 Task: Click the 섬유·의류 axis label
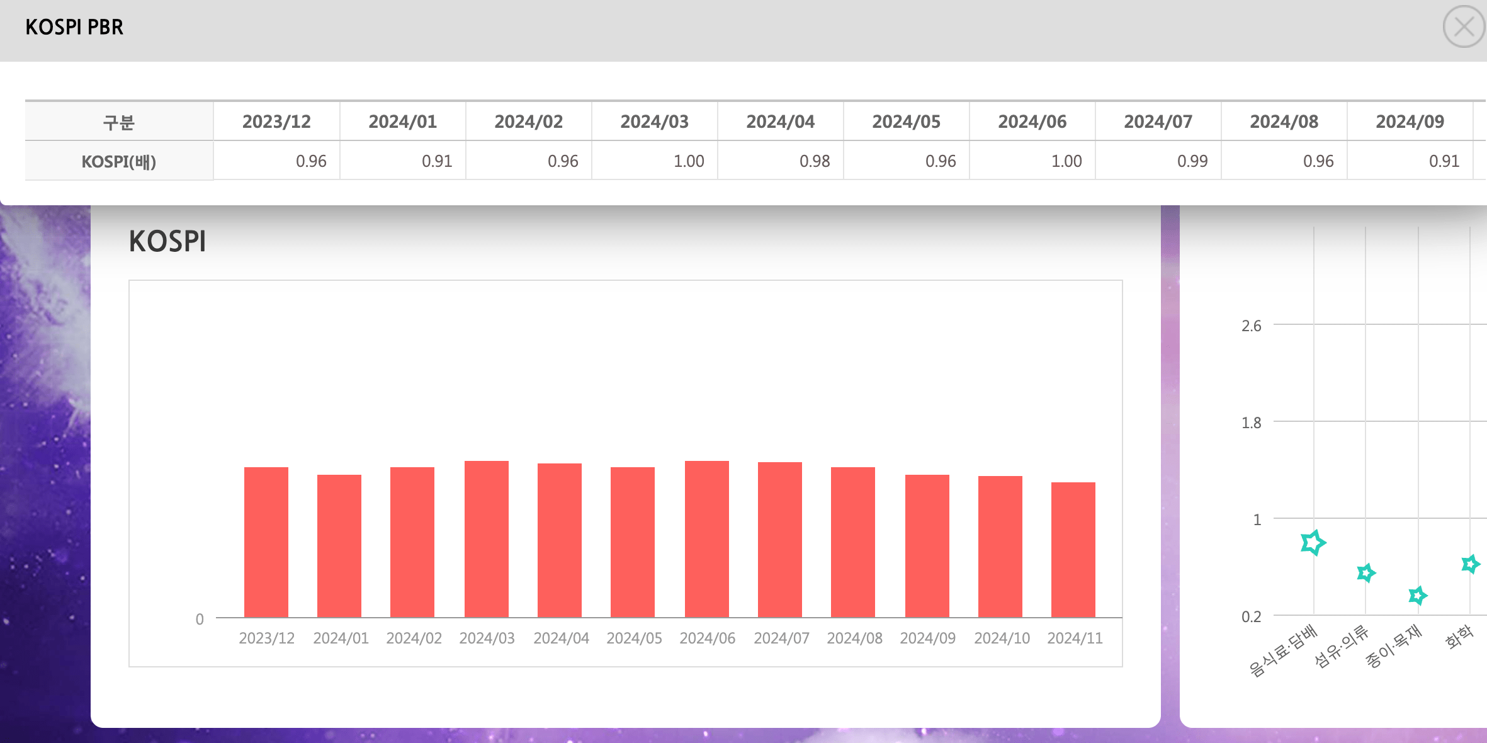click(x=1341, y=645)
